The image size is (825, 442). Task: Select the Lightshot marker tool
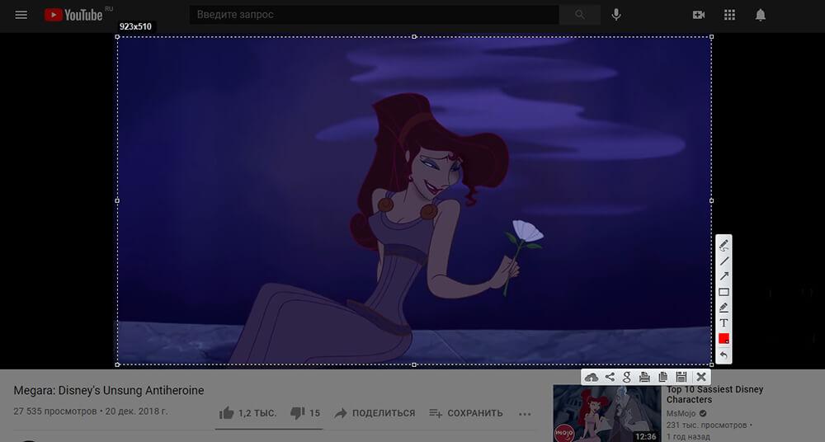tap(724, 308)
